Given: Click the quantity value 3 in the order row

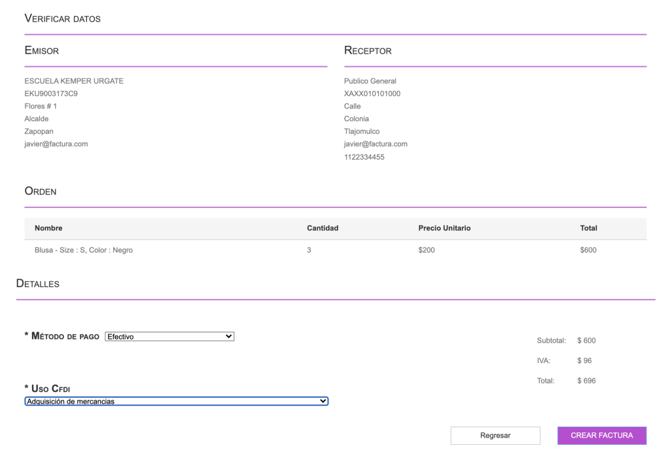Looking at the screenshot, I should [309, 250].
